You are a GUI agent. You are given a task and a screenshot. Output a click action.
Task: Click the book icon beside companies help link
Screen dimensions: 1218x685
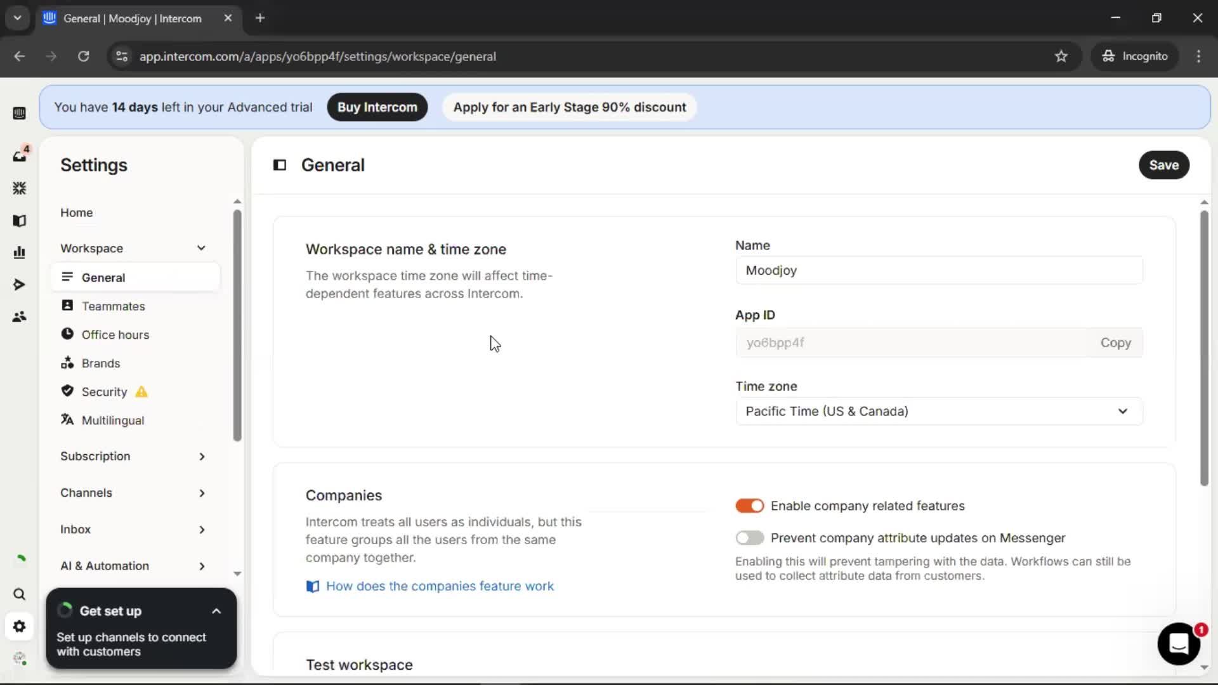point(313,587)
